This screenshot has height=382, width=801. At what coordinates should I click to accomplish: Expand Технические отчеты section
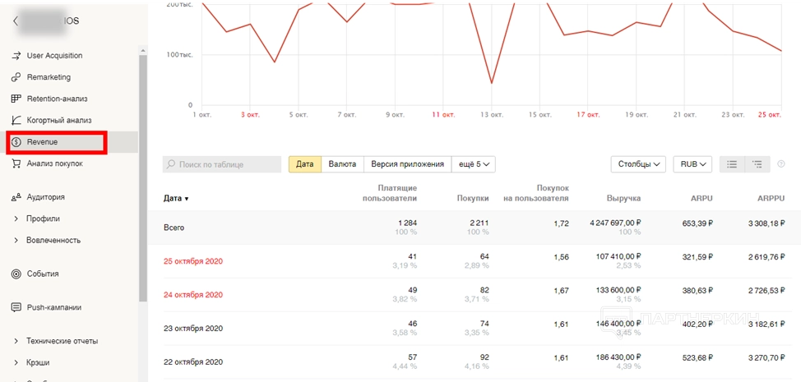point(63,341)
